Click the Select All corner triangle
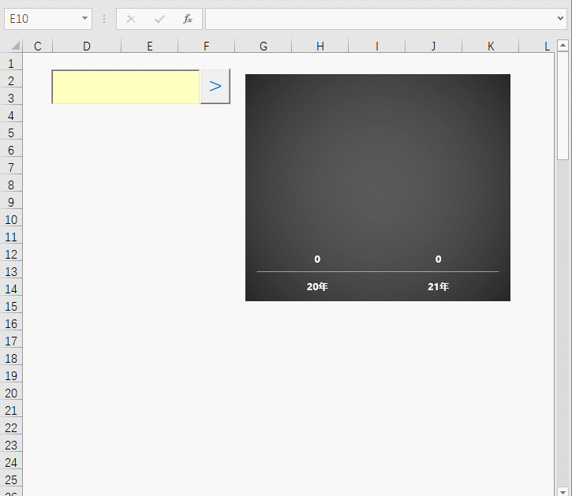Image resolution: width=572 pixels, height=496 pixels. [14, 46]
